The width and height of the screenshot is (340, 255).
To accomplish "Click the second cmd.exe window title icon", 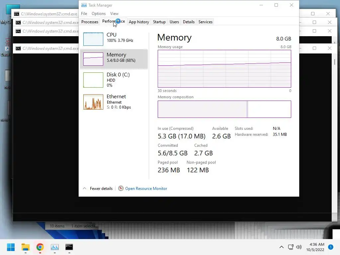I will (18, 22).
